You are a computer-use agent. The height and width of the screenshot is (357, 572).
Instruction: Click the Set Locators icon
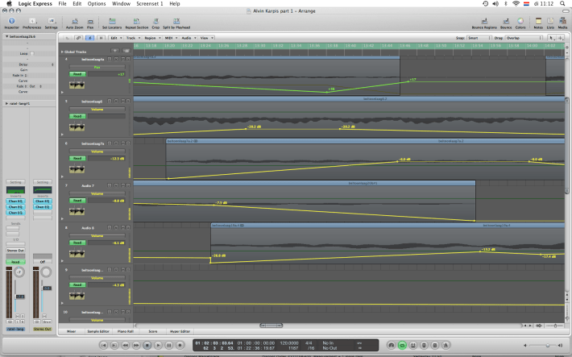(x=111, y=19)
